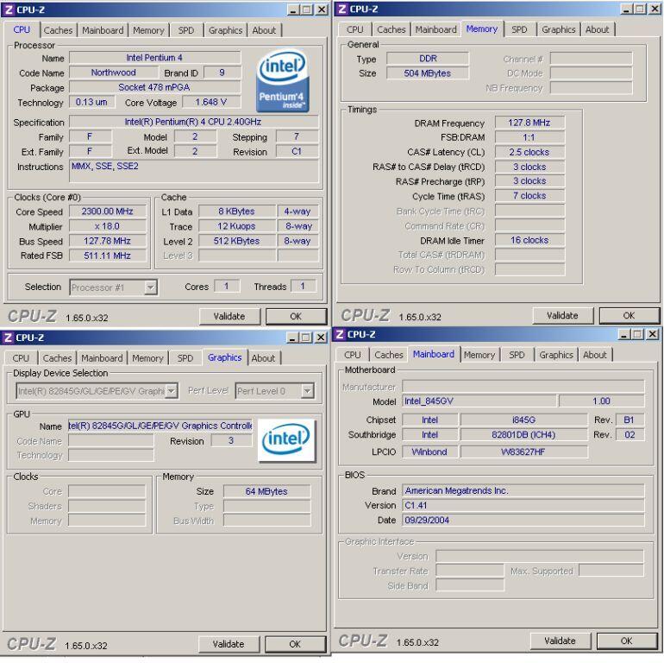Click the Intel logo in the Graphics window
Image resolution: width=664 pixels, height=663 pixels.
(x=286, y=439)
